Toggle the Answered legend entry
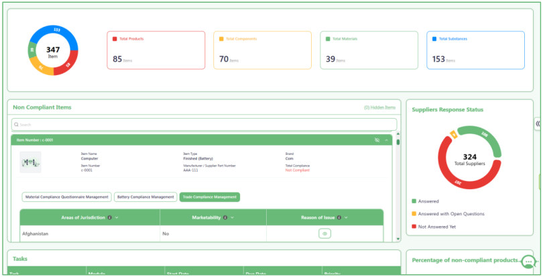The height and width of the screenshot is (277, 543). point(425,201)
